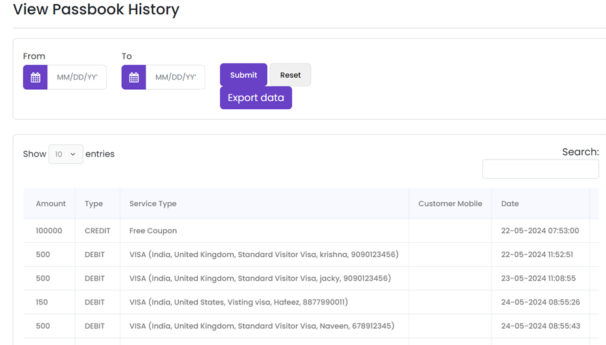Select the 100000 amount cell

pyautogui.click(x=49, y=231)
